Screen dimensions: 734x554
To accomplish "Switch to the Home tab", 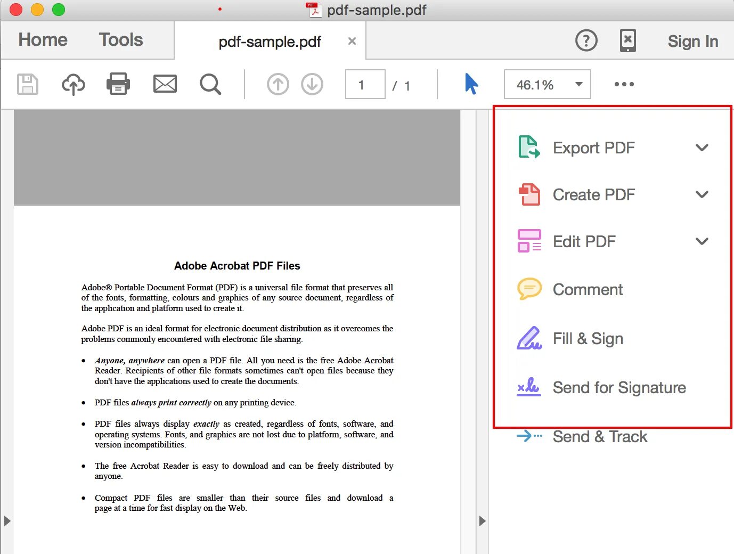I will [x=43, y=40].
